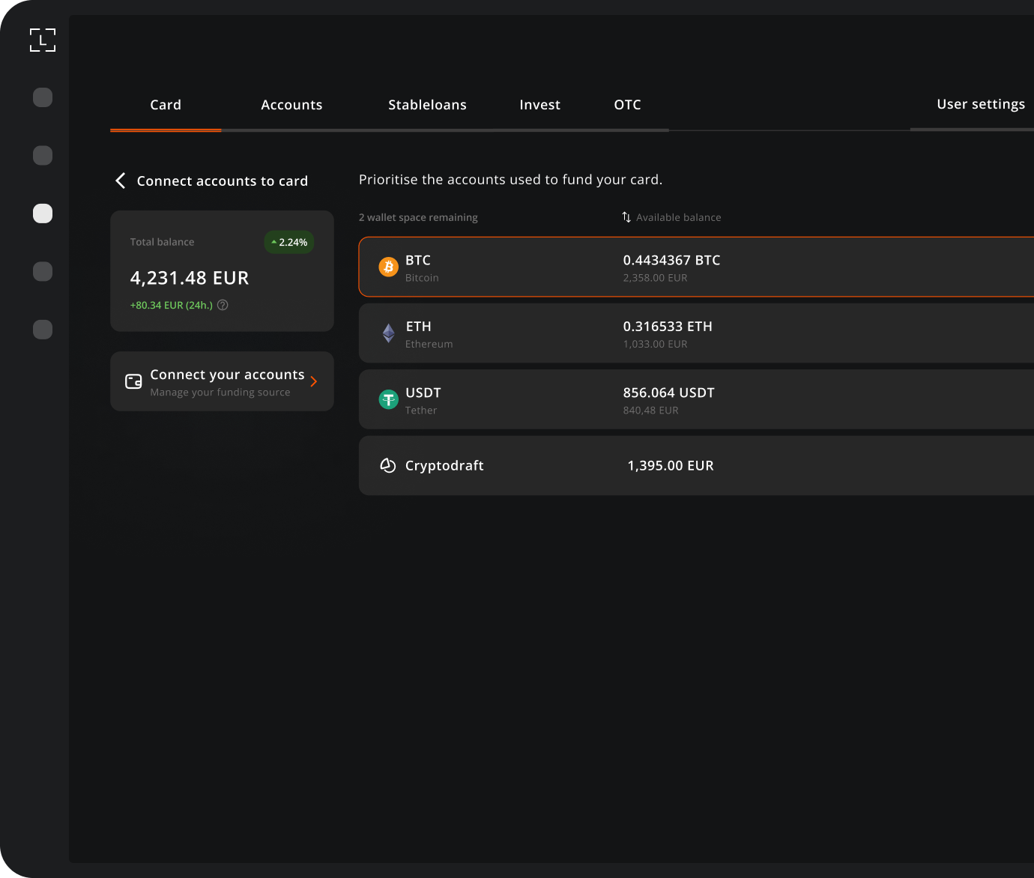Image resolution: width=1034 pixels, height=878 pixels.
Task: Click the Ethereum diamond icon
Action: point(388,333)
